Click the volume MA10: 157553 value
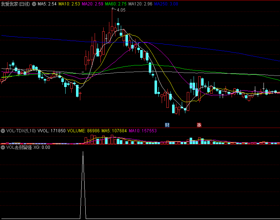280x220 pixels. tap(143, 131)
